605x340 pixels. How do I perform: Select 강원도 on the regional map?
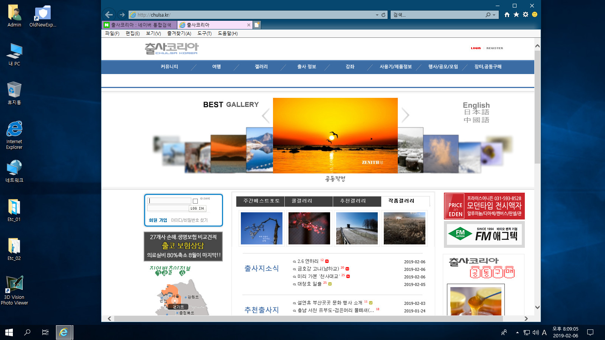pyautogui.click(x=193, y=297)
